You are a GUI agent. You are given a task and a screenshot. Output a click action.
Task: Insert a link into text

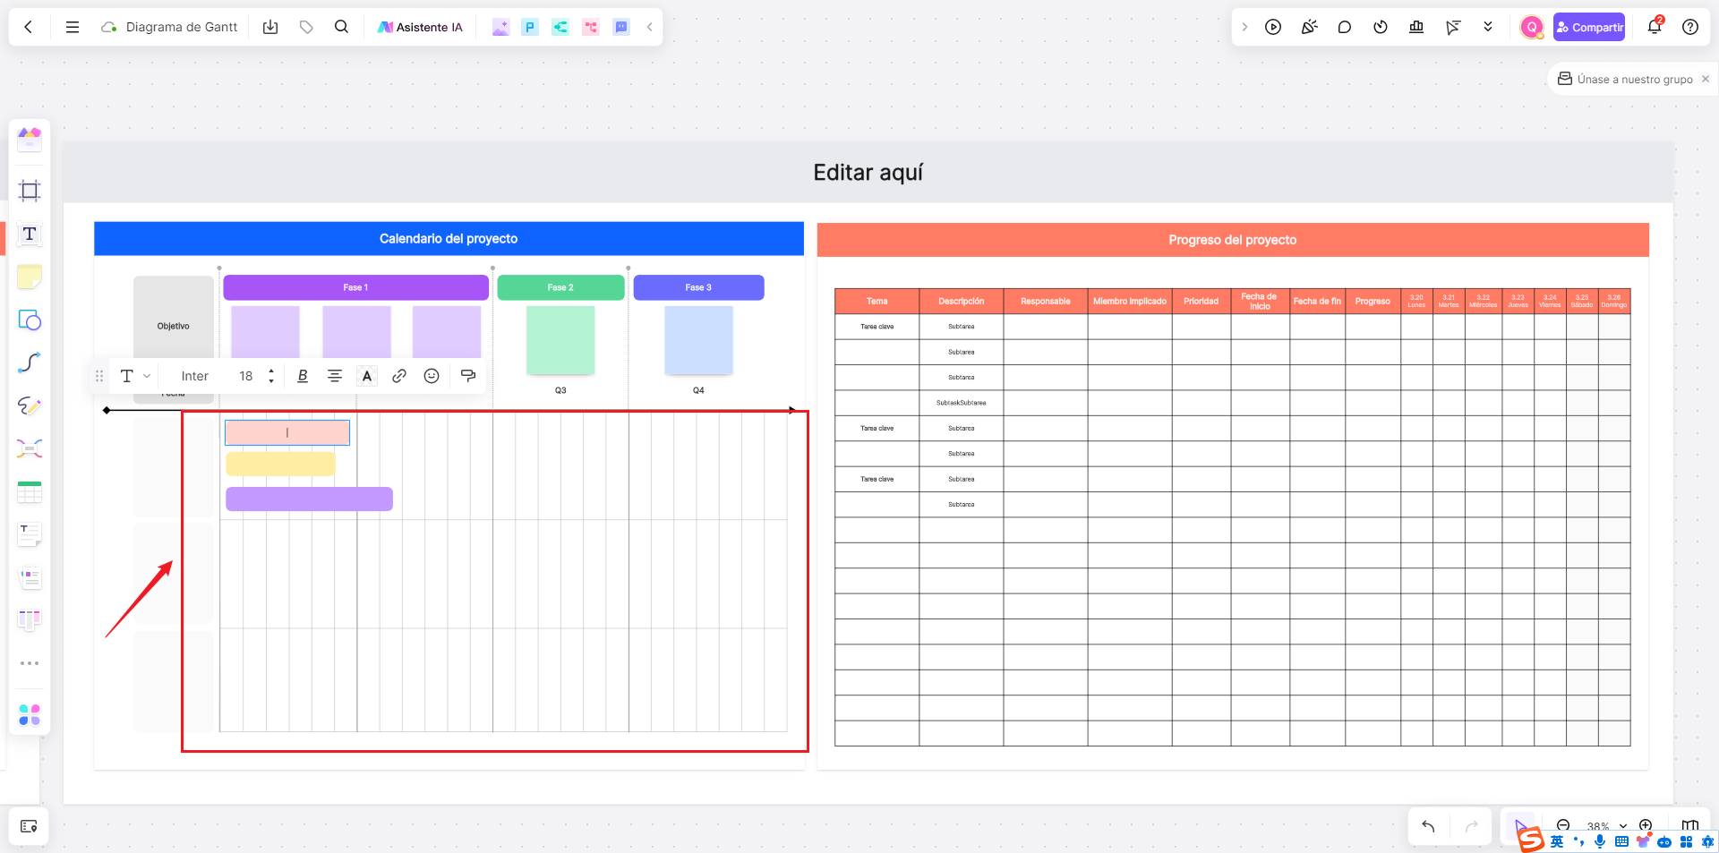coord(399,376)
